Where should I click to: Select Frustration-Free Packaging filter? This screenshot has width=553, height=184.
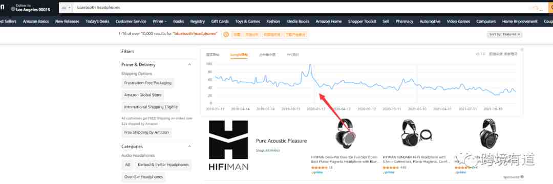(x=148, y=83)
